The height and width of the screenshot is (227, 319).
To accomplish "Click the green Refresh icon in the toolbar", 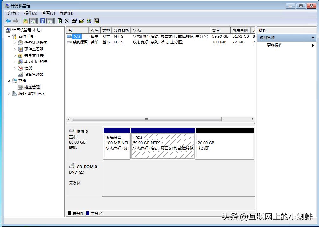I will 59,21.
